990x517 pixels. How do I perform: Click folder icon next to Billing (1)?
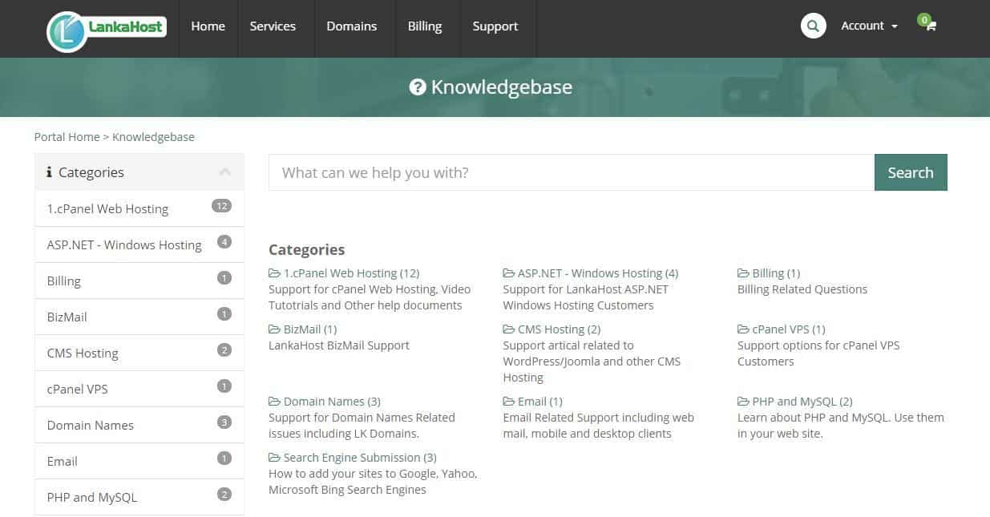tap(743, 273)
